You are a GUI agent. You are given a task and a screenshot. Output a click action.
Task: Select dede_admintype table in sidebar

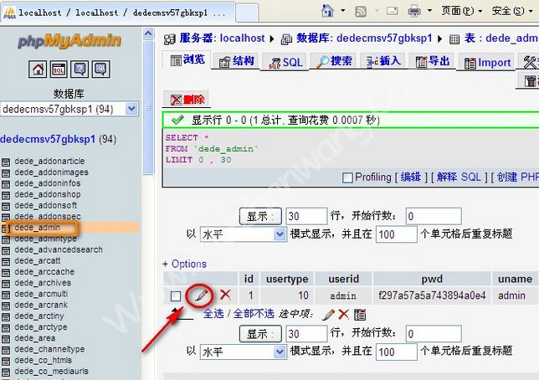(x=45, y=239)
